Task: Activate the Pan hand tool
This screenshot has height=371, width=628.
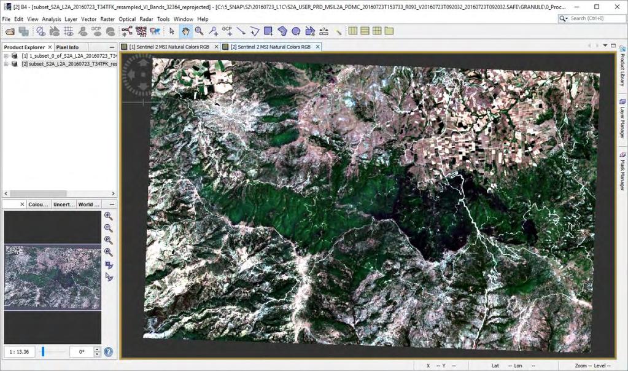Action: (x=185, y=31)
